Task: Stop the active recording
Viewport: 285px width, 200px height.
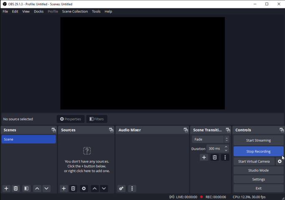Action: (x=258, y=152)
